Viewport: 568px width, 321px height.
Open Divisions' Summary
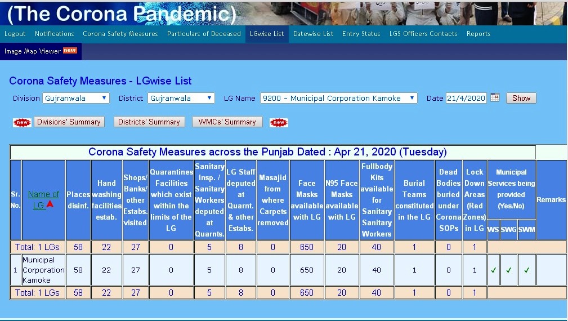pyautogui.click(x=69, y=122)
